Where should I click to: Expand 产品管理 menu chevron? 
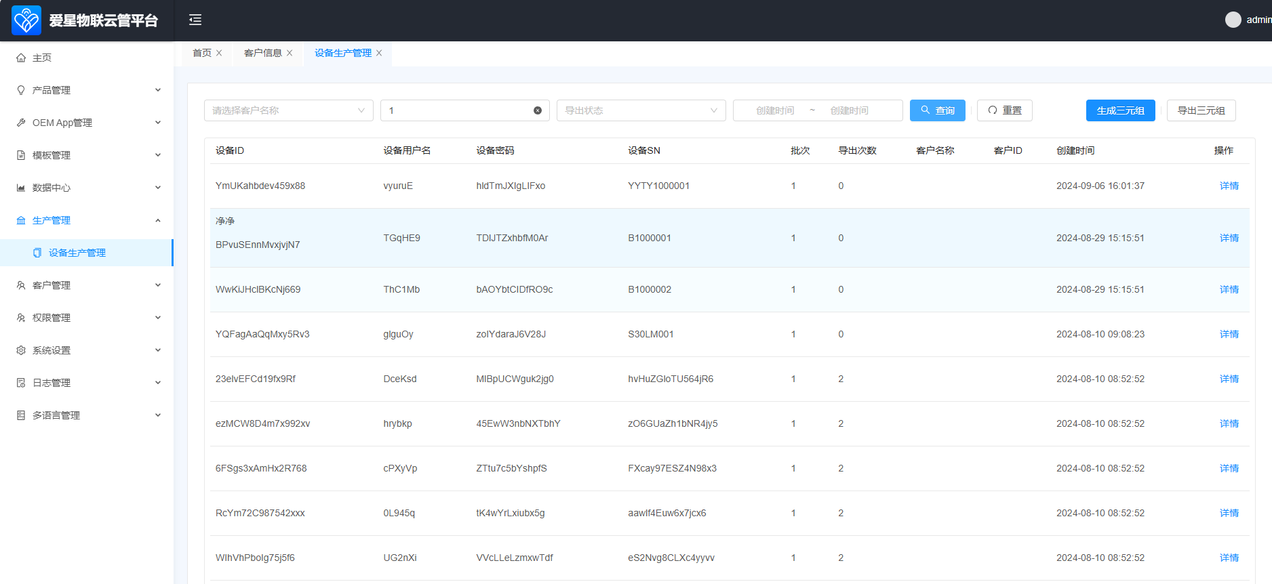[x=158, y=90]
